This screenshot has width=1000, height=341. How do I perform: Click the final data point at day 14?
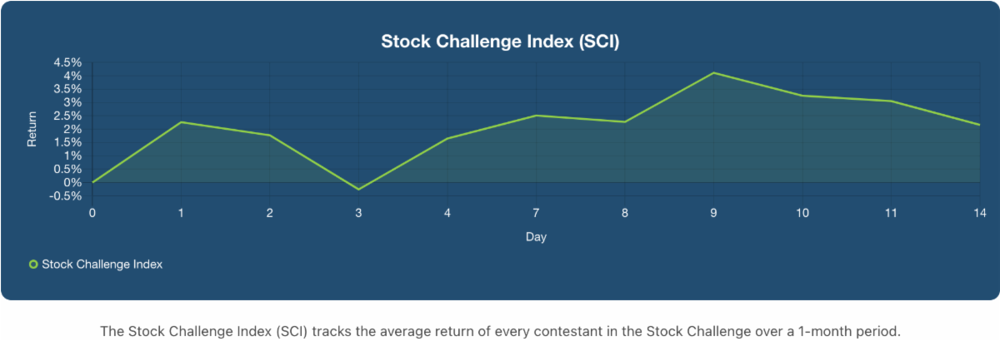point(979,125)
